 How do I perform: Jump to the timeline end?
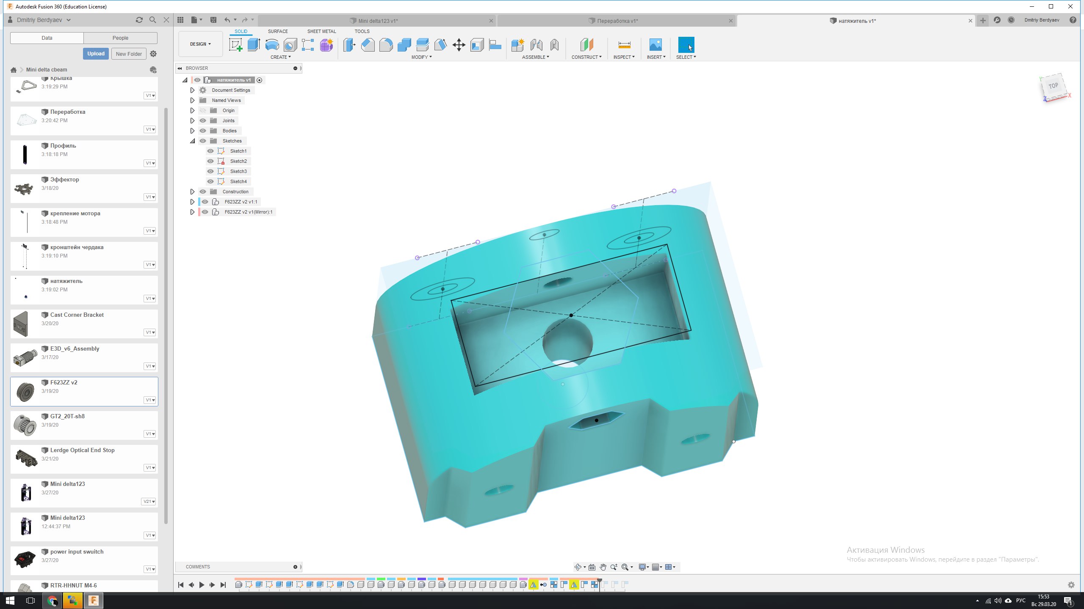tap(223, 585)
